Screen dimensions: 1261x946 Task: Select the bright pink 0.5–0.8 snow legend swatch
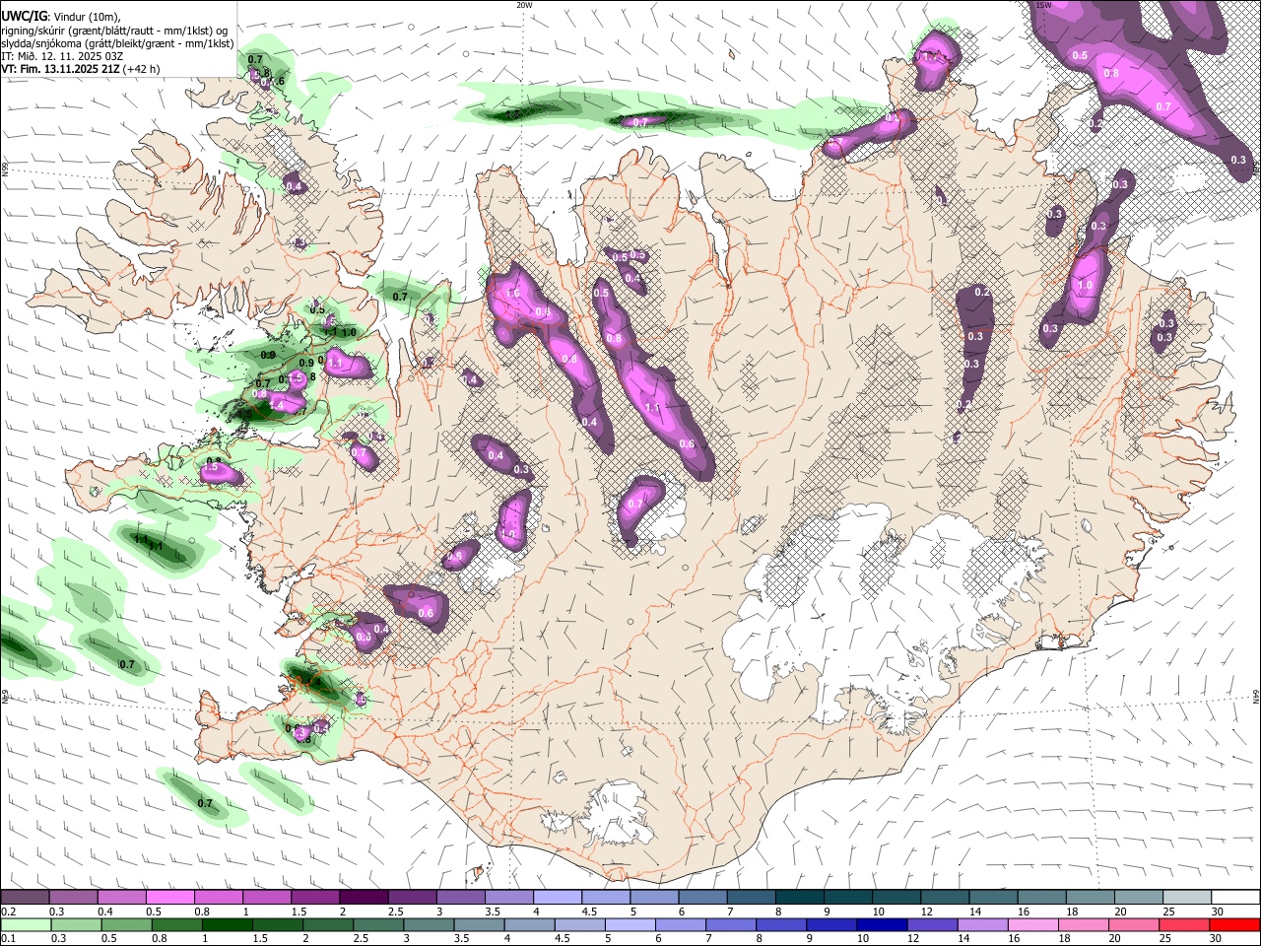[x=169, y=898]
